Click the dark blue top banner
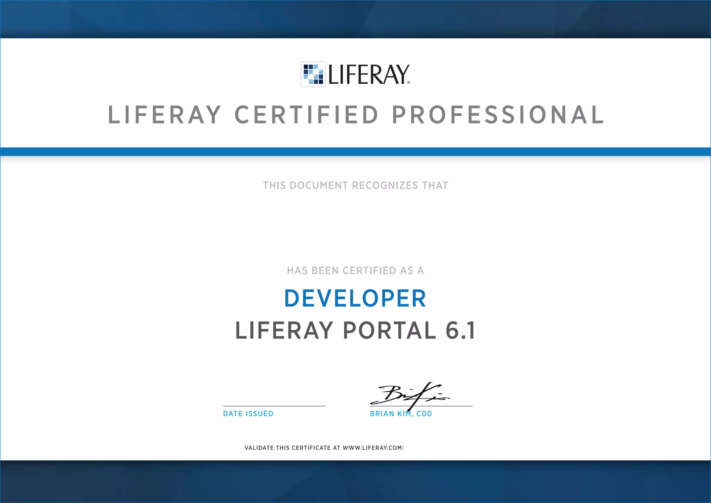 [x=355, y=19]
